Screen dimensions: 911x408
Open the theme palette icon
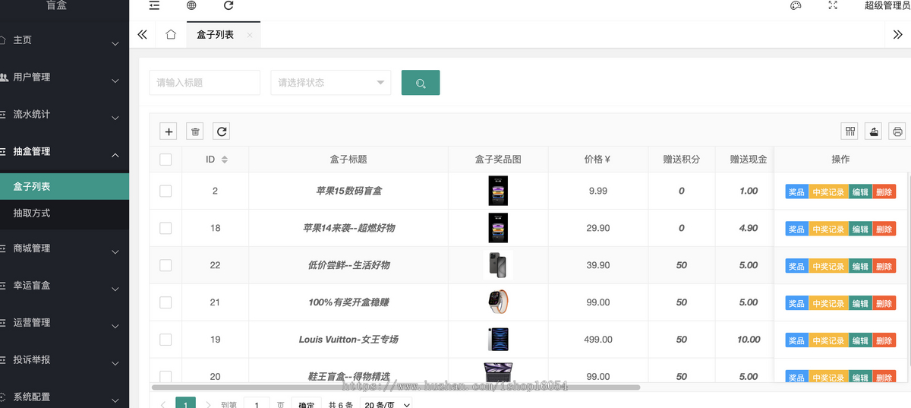coord(796,5)
